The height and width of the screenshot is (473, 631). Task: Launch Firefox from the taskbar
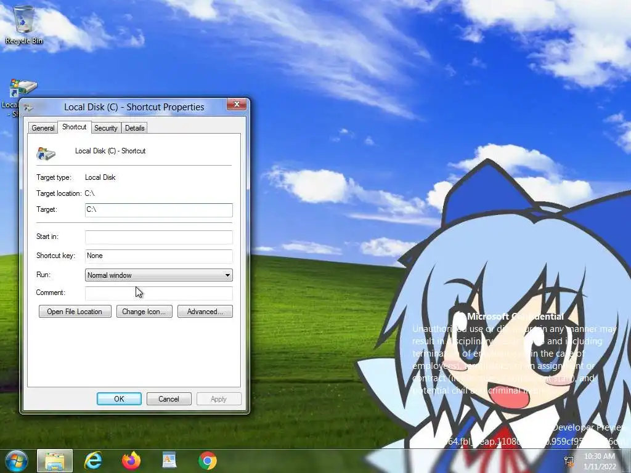(x=131, y=461)
